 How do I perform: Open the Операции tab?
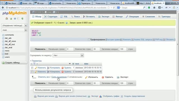coord(132,17)
